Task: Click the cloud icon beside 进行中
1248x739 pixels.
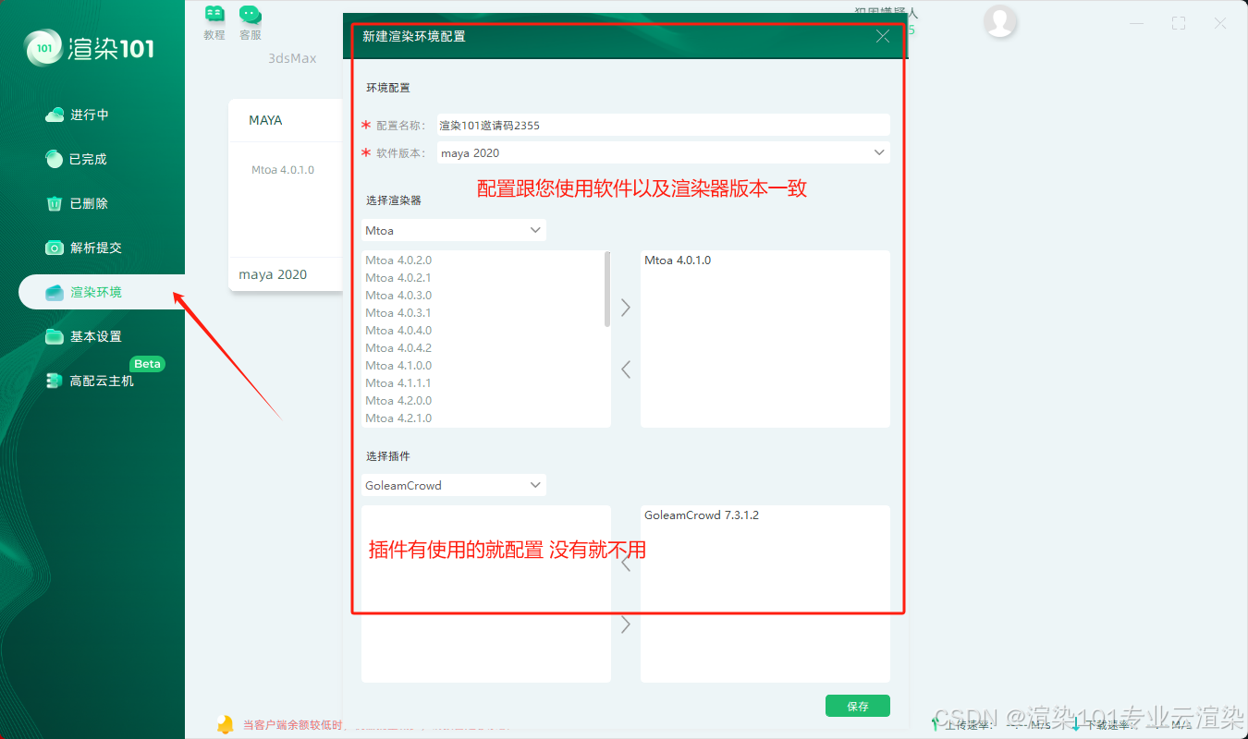Action: (x=55, y=115)
